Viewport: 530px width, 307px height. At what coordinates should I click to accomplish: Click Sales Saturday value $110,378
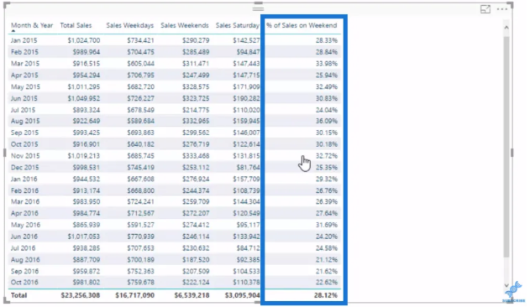pos(246,283)
